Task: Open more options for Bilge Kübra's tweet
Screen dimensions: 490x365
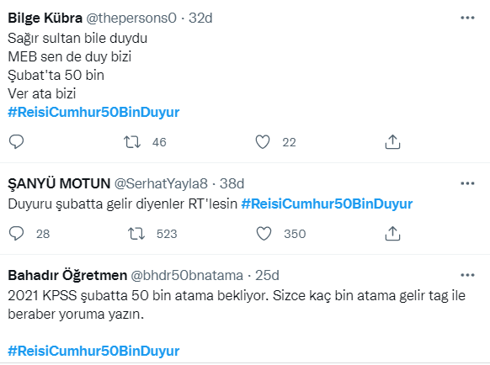Action: (x=467, y=18)
